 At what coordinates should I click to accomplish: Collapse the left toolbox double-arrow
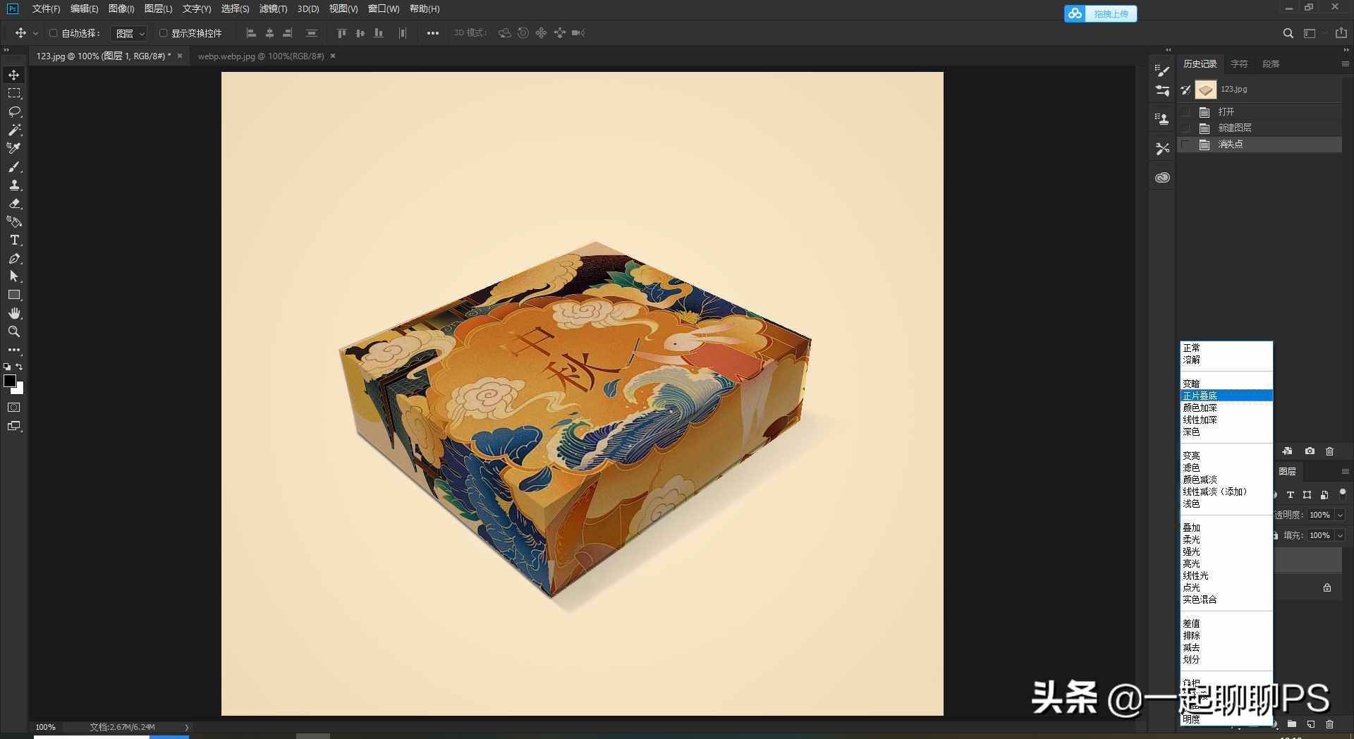(6, 50)
